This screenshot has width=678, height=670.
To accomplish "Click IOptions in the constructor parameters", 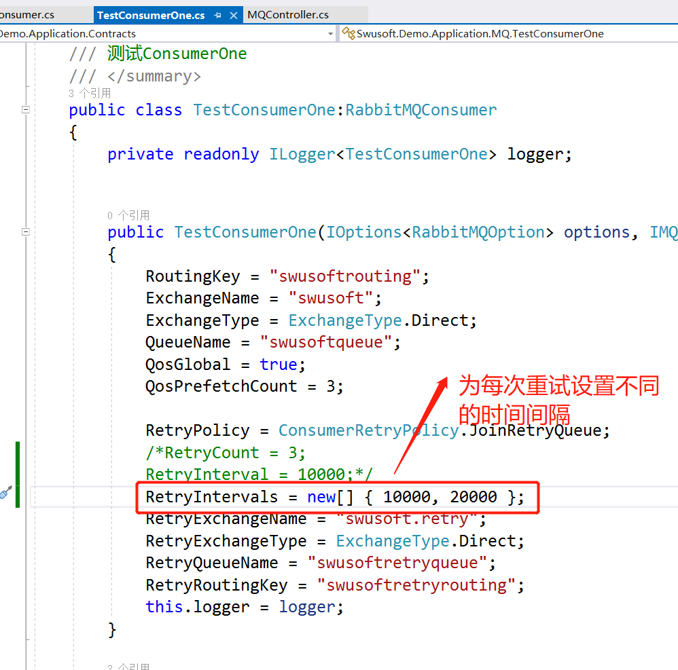I will pyautogui.click(x=363, y=232).
